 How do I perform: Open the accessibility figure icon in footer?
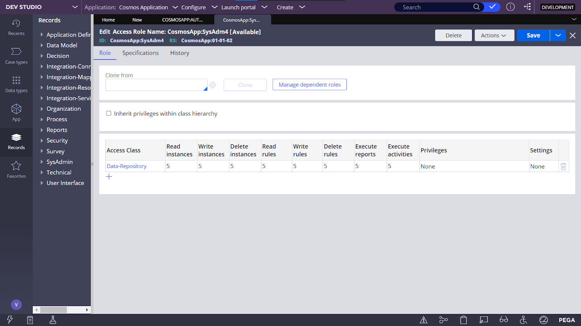(523, 320)
